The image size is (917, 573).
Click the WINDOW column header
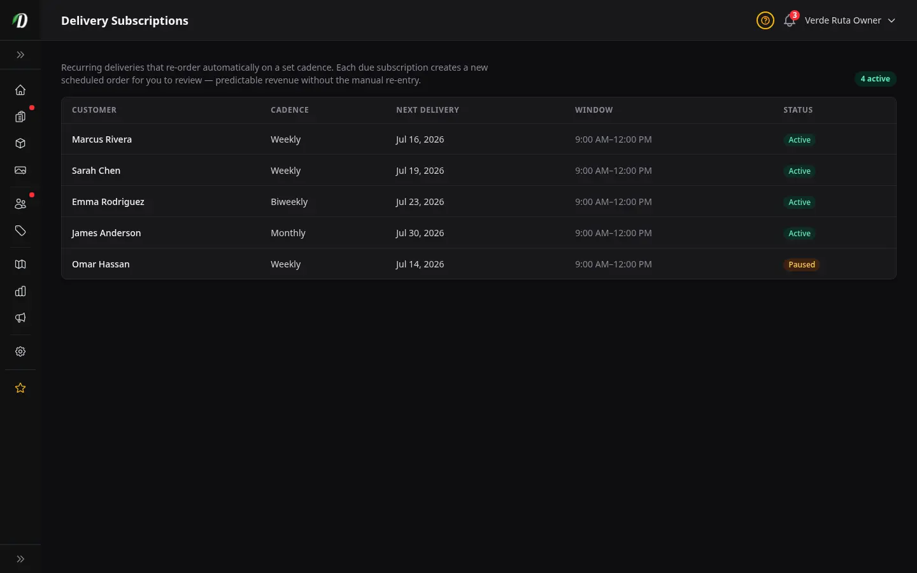tap(594, 110)
